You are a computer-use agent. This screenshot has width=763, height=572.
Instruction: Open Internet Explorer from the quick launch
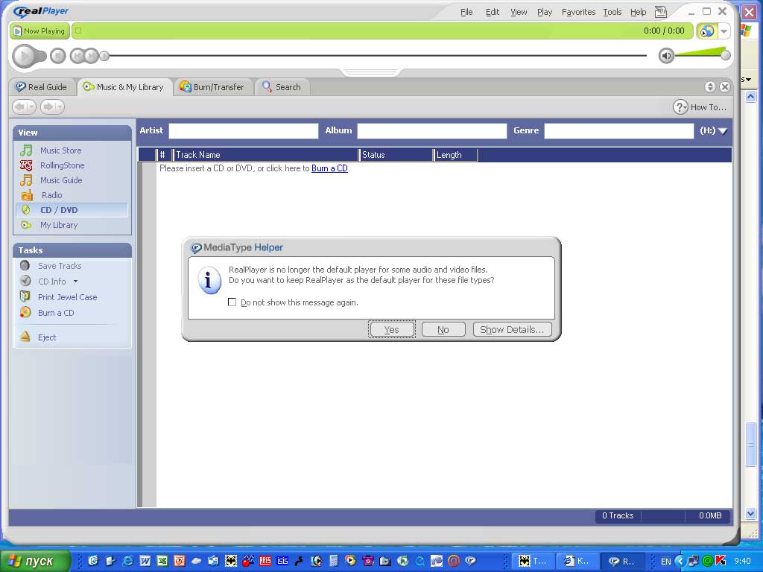click(127, 561)
